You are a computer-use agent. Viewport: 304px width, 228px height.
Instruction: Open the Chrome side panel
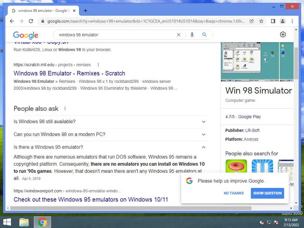pyautogui.click(x=273, y=21)
